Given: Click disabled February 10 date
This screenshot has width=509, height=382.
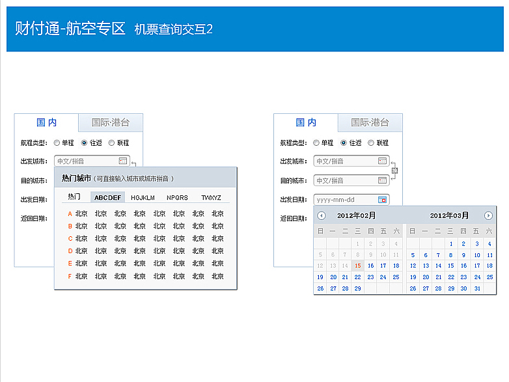Looking at the screenshot, I should pyautogui.click(x=383, y=255).
